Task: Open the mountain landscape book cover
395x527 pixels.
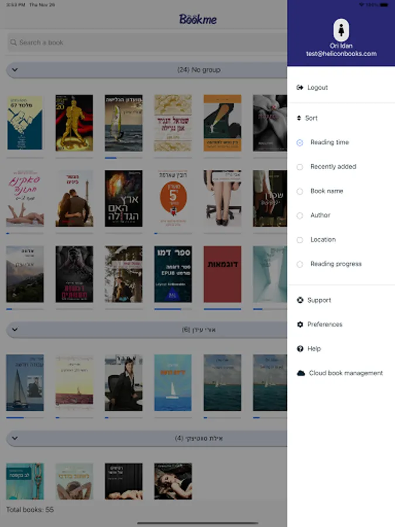Action: click(25, 274)
